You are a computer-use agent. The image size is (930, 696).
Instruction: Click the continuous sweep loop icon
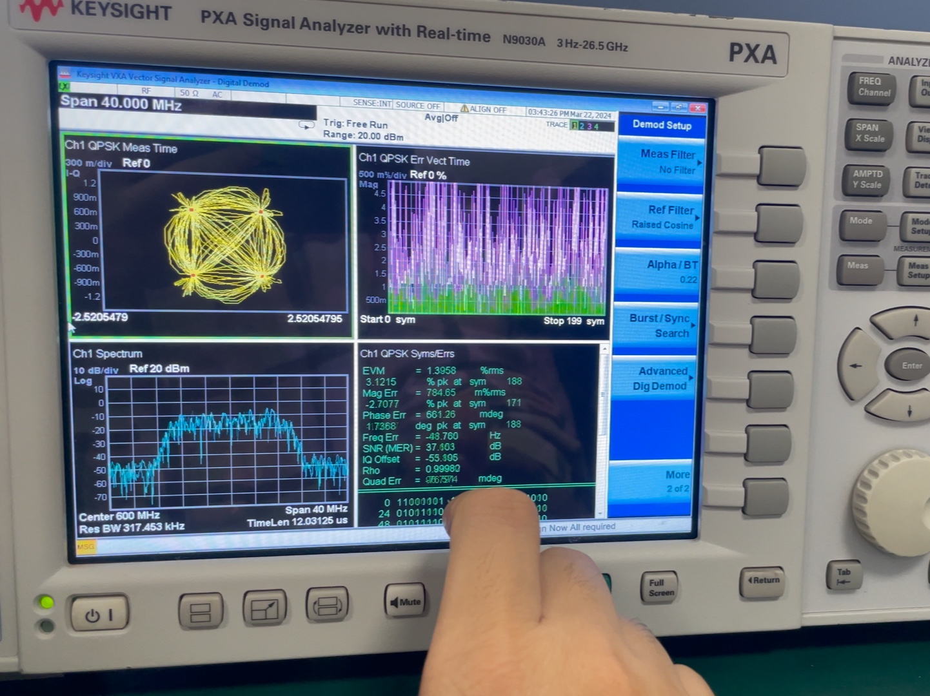tap(306, 125)
